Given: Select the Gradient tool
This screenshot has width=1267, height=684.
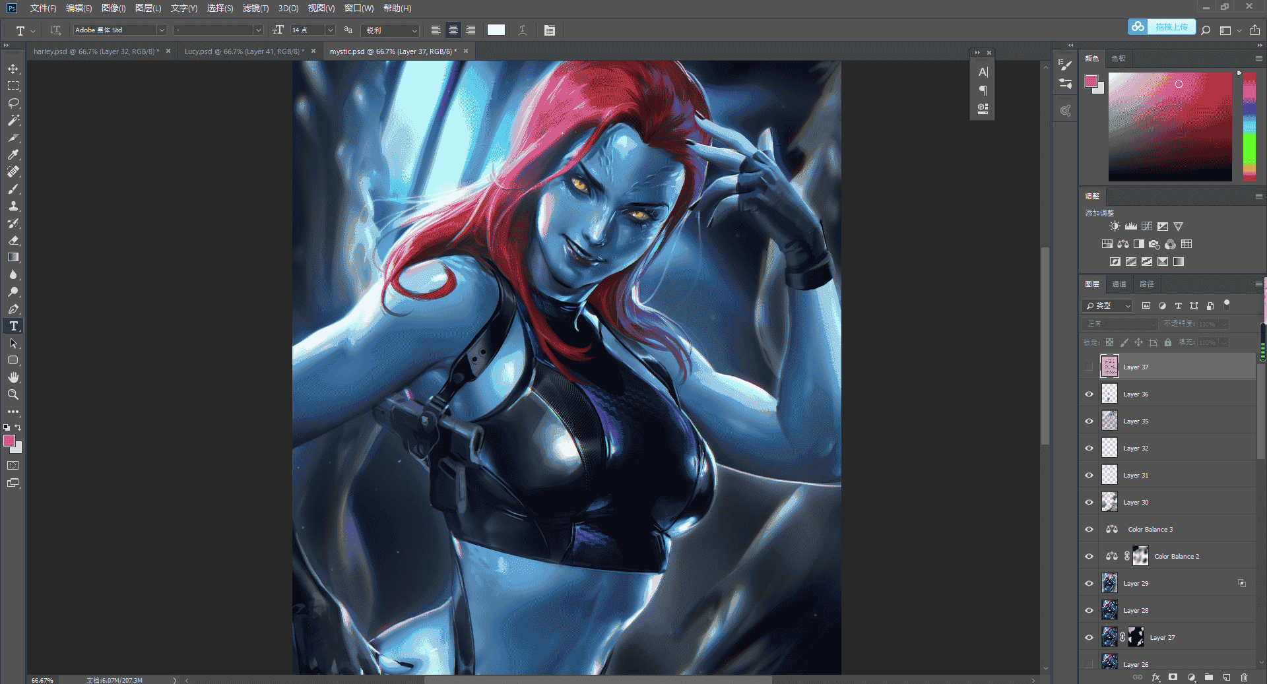Looking at the screenshot, I should (13, 257).
